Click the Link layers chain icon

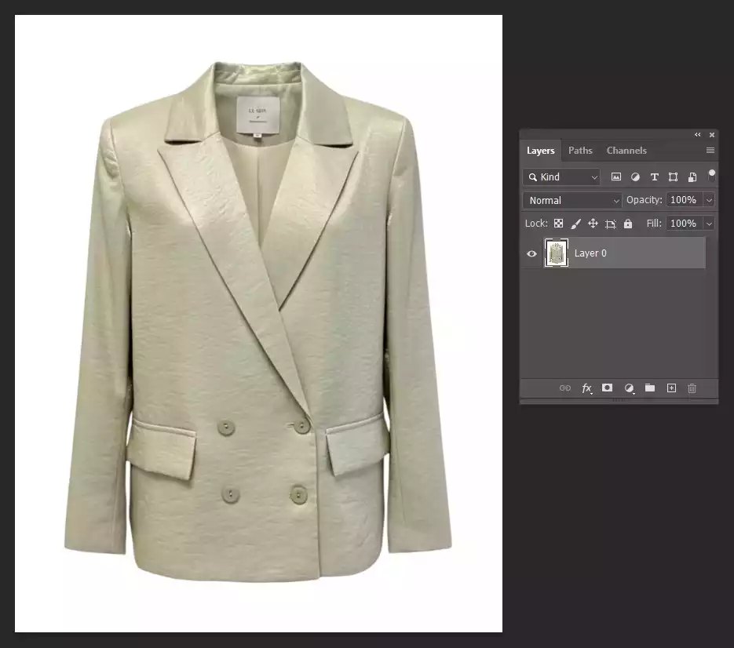coord(565,388)
